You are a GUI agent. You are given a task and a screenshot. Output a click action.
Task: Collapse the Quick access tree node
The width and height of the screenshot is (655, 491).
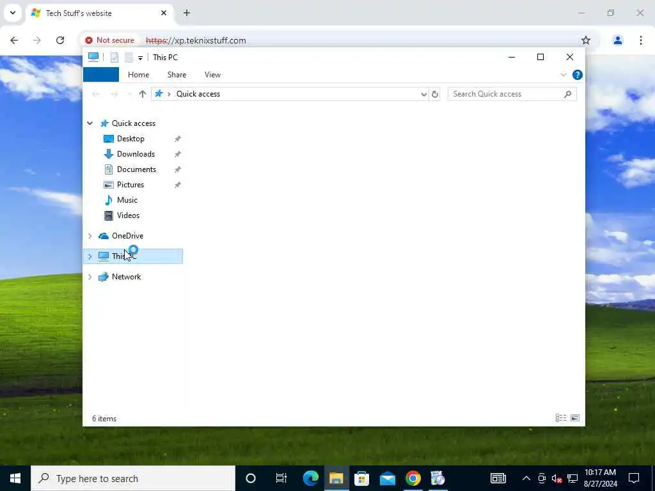tap(90, 123)
